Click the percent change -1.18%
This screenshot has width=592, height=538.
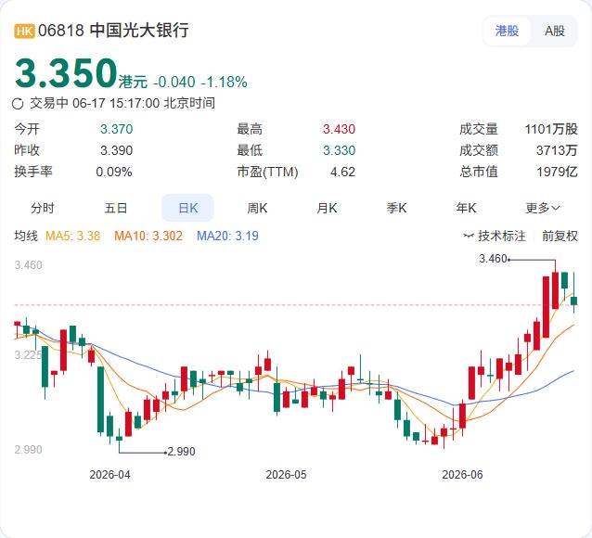[225, 82]
